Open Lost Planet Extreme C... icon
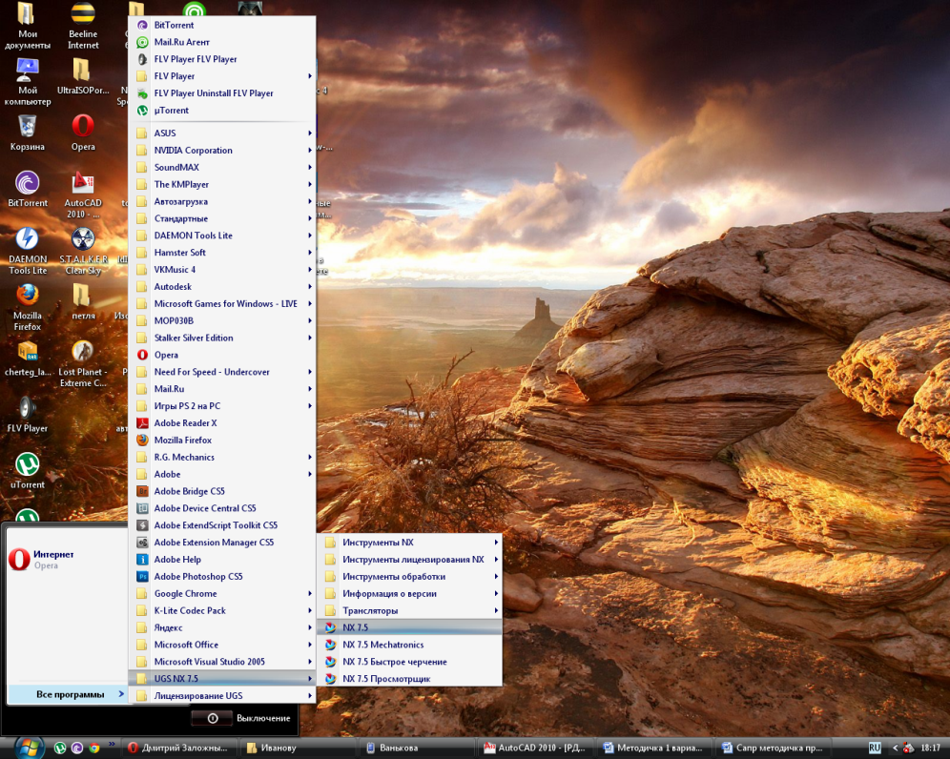 83,363
